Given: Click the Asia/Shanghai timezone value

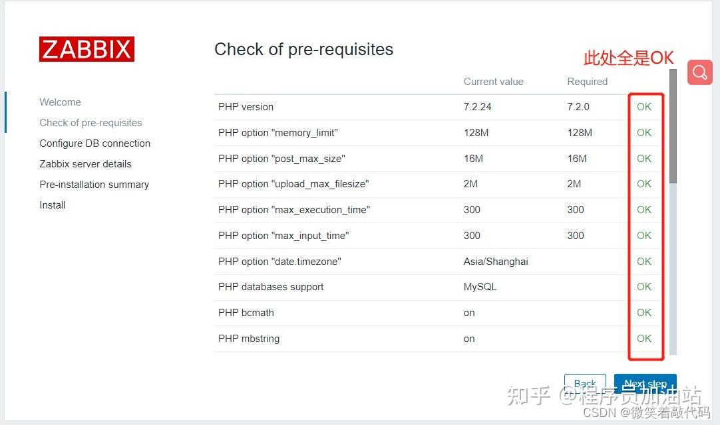Looking at the screenshot, I should [496, 262].
